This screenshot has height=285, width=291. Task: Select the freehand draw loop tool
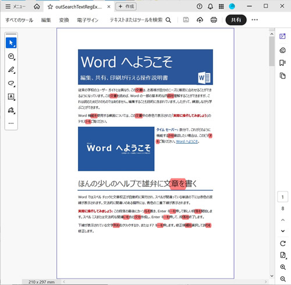pos(11,83)
